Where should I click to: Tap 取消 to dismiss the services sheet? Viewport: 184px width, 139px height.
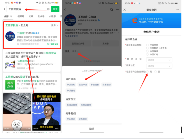(92, 128)
